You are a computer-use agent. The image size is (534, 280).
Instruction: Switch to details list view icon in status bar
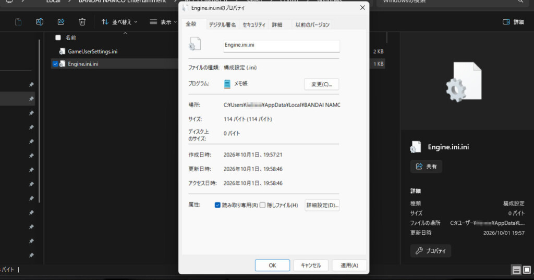(x=516, y=270)
